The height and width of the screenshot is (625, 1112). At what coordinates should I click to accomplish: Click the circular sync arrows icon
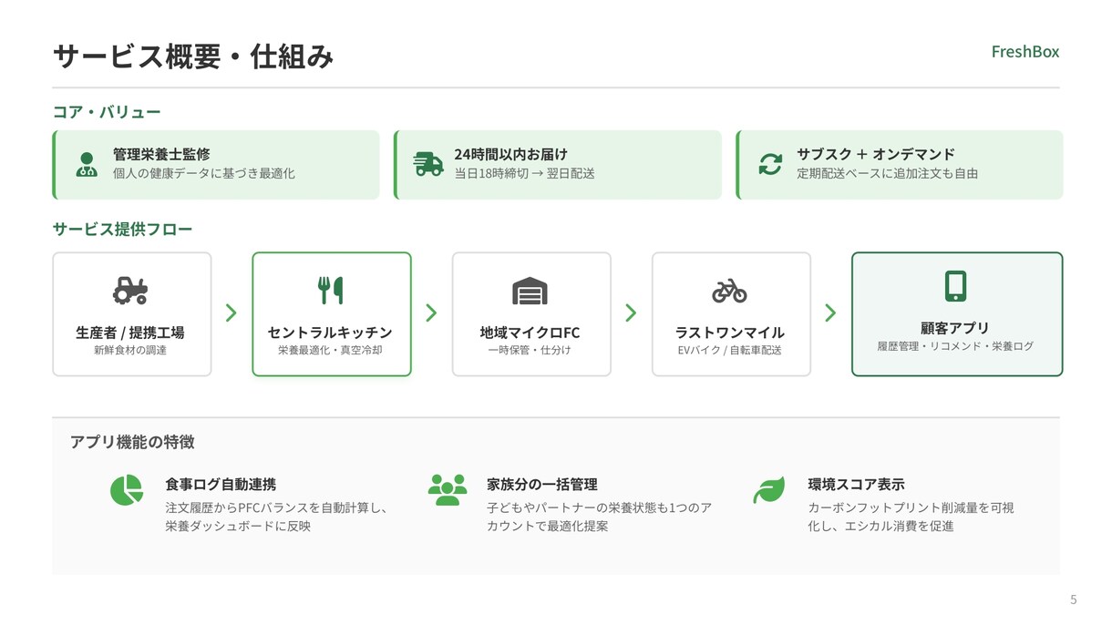770,164
